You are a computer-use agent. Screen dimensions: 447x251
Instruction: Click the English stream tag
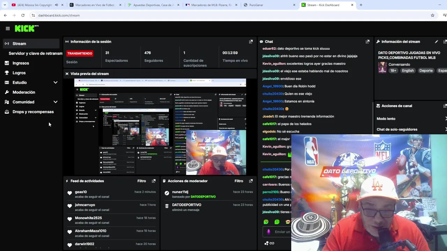408,70
